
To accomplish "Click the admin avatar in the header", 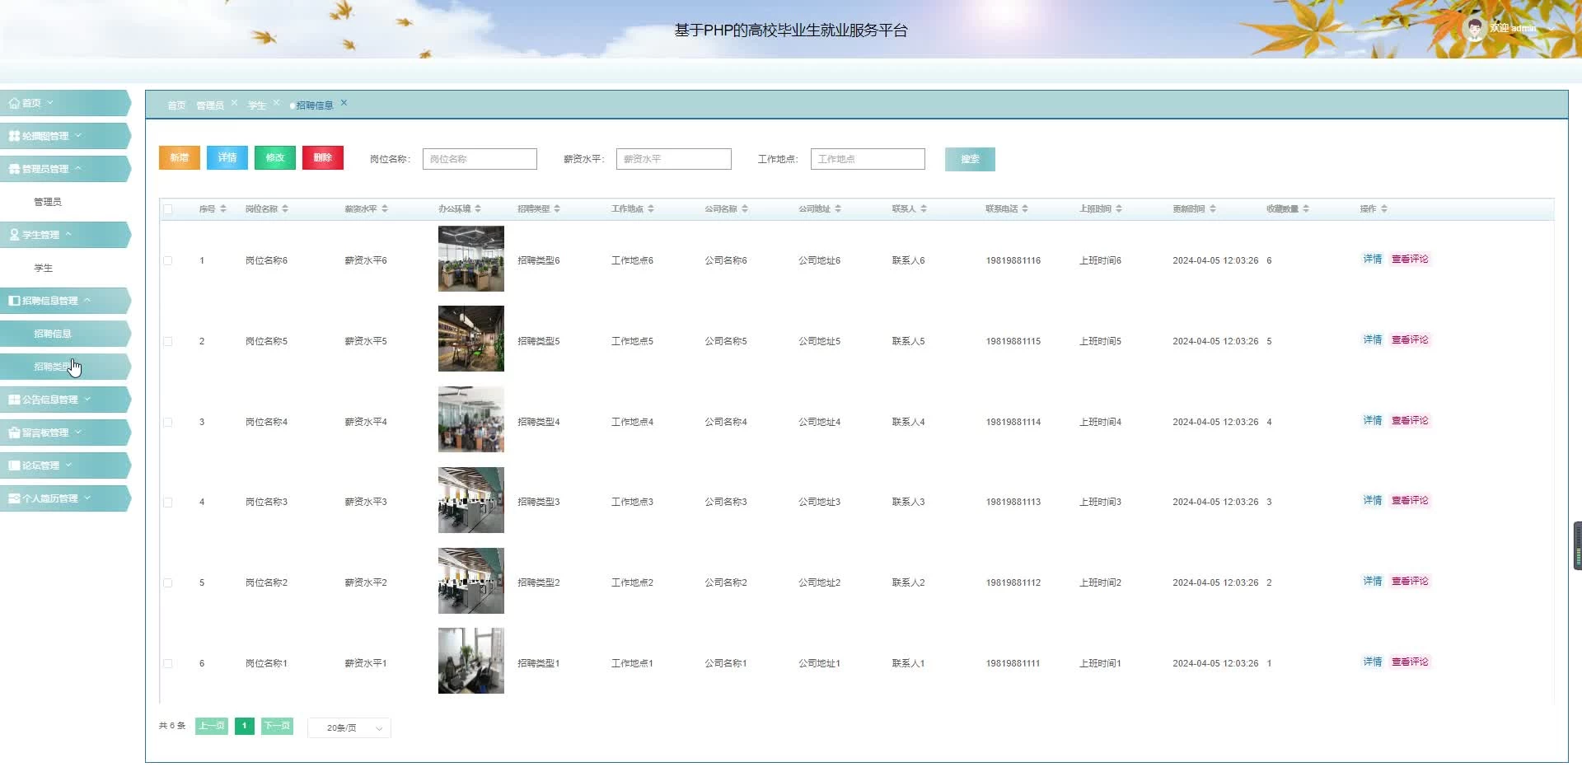I will tap(1474, 29).
